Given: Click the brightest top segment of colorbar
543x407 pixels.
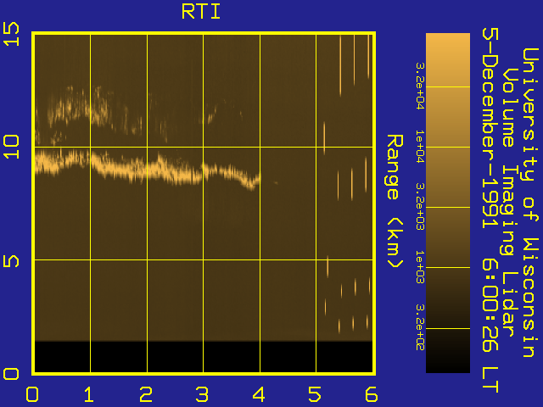Looking at the screenshot, I should pyautogui.click(x=448, y=59).
